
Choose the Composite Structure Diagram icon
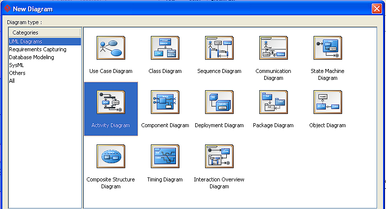(x=110, y=156)
